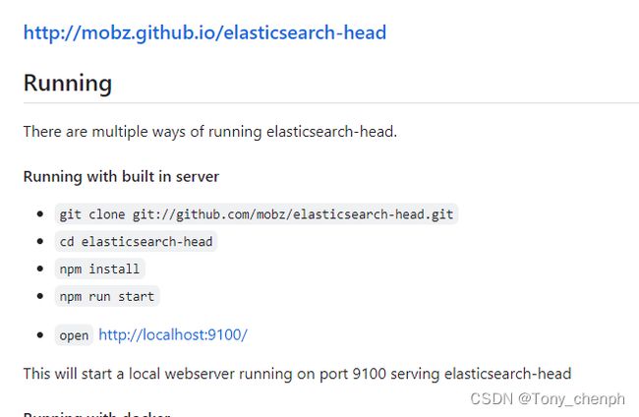Click the horizontal divider under Running heading
The image size is (639, 417).
[x=331, y=103]
